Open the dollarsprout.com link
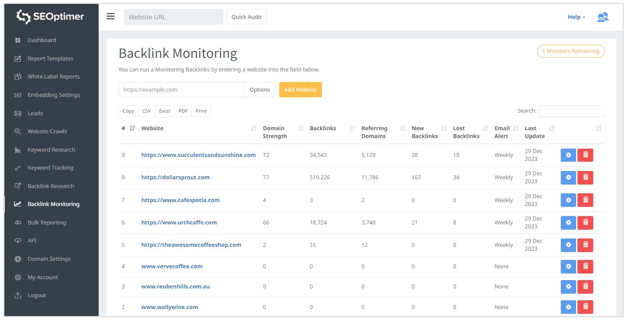The width and height of the screenshot is (627, 320). tap(175, 178)
